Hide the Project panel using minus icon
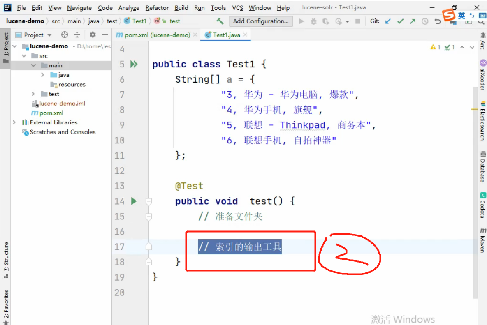Image resolution: width=487 pixels, height=325 pixels. tap(105, 35)
